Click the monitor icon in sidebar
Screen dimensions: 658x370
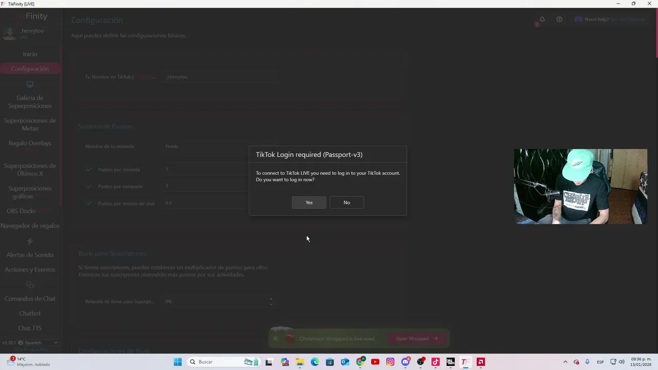point(30,84)
